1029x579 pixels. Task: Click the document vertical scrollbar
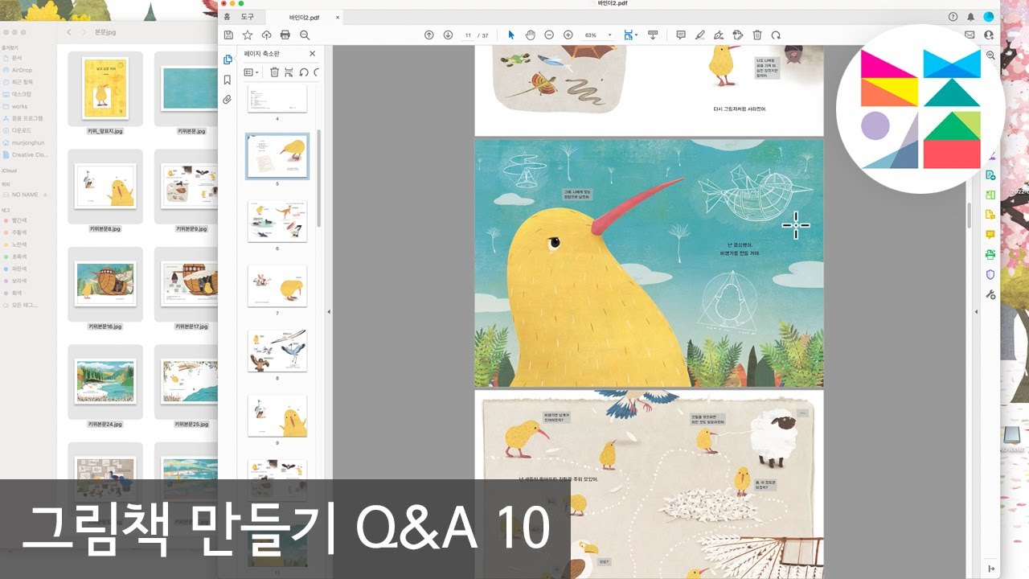(x=970, y=216)
